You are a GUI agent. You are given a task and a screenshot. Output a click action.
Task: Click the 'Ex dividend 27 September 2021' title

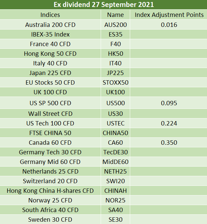(x=104, y=5)
